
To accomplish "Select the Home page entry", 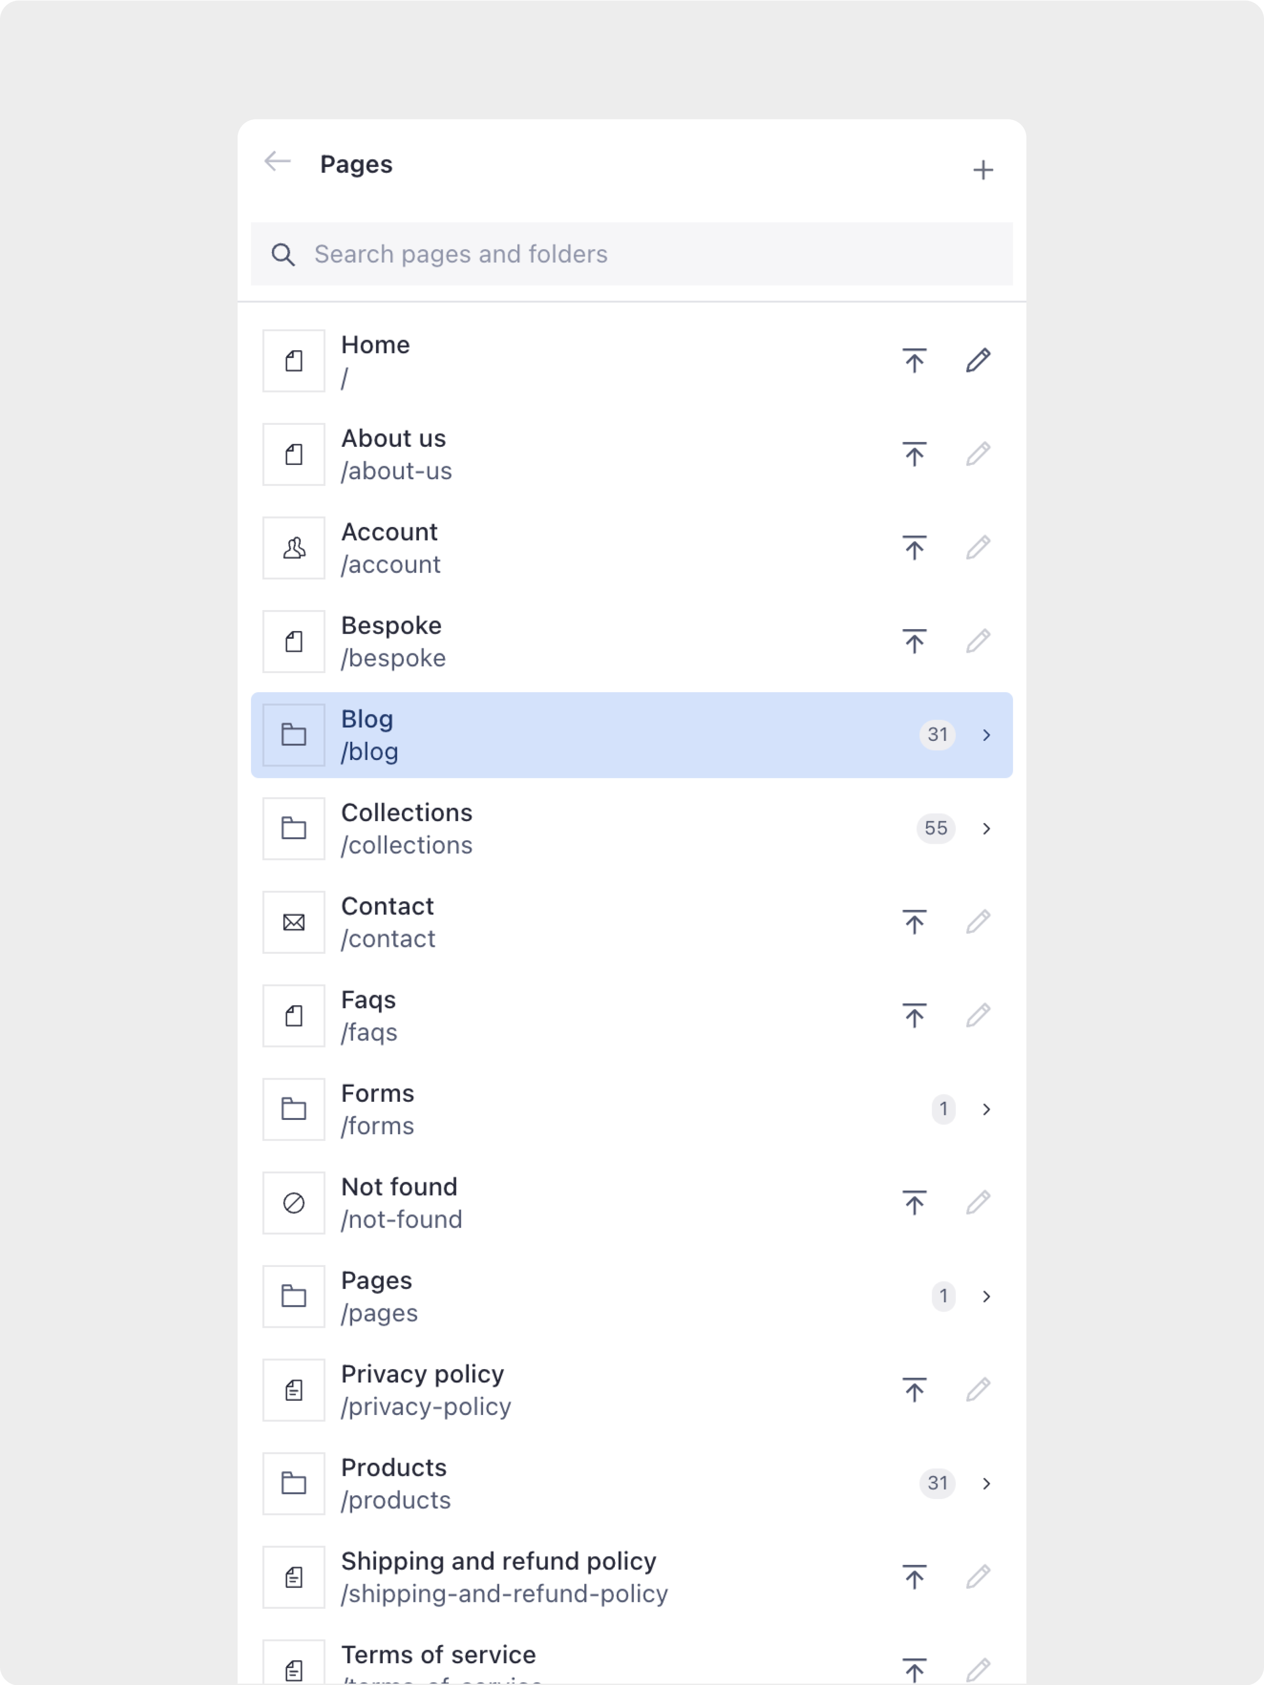I will point(632,361).
